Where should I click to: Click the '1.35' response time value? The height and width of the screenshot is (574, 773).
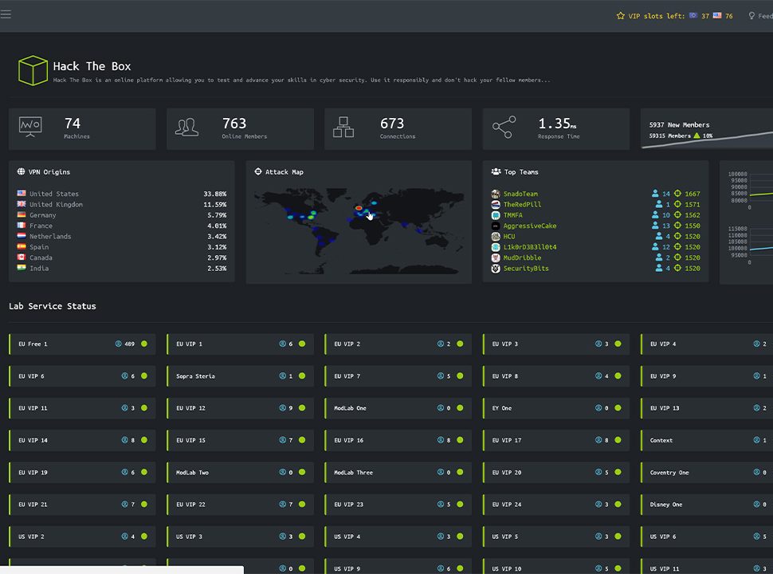[x=554, y=124]
